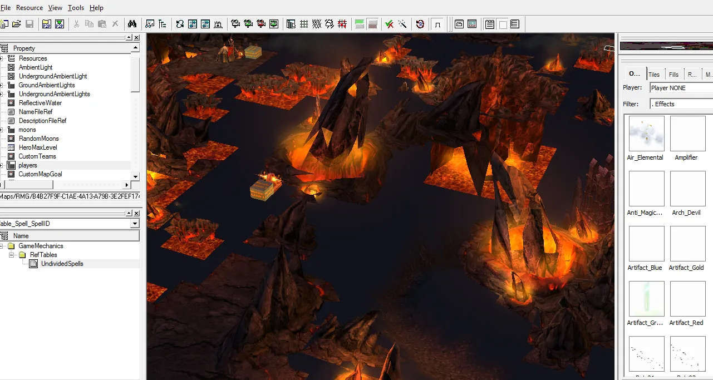
Task: Toggle the red terrain layer button
Action: click(x=372, y=24)
